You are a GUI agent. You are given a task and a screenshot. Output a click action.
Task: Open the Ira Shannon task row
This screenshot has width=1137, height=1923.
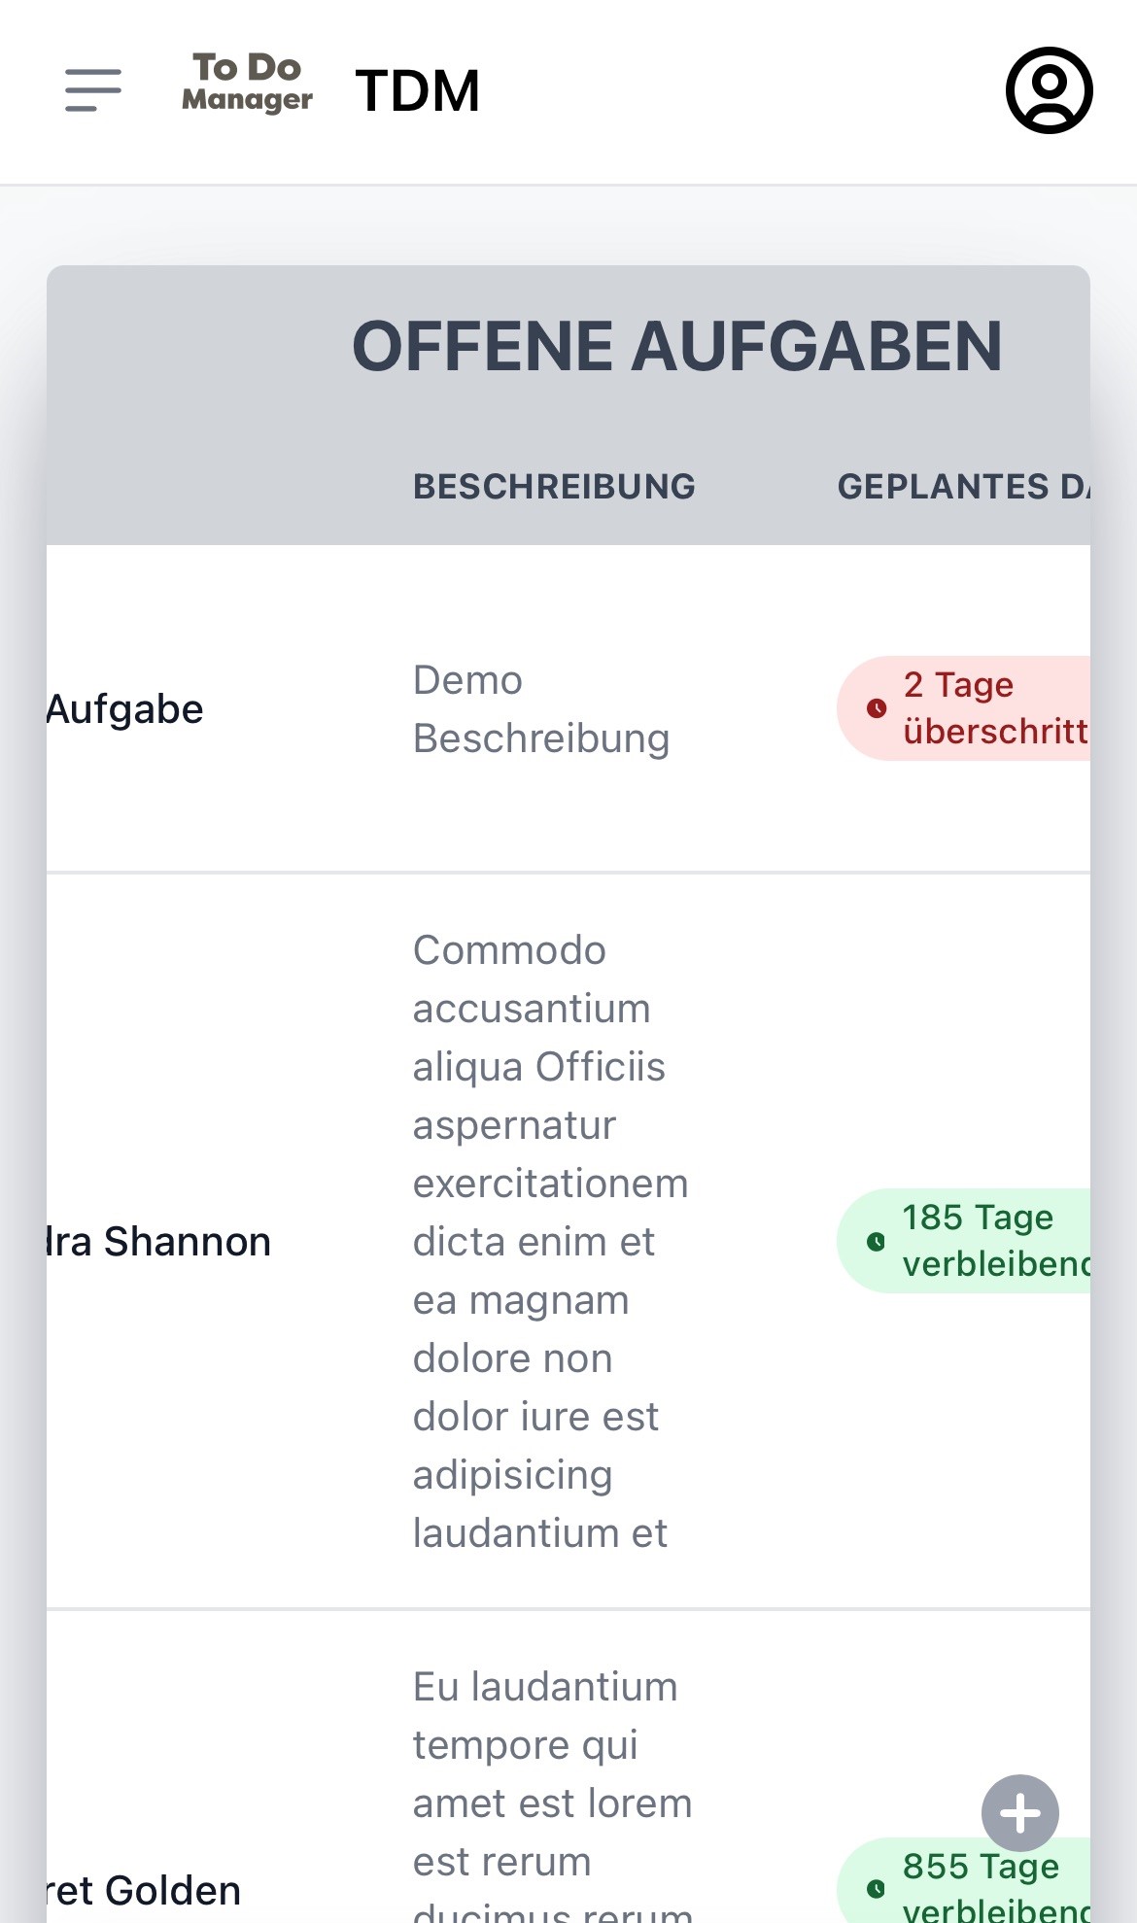[x=568, y=1241]
